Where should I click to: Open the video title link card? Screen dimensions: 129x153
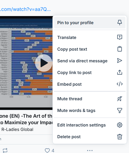[x=26, y=119]
